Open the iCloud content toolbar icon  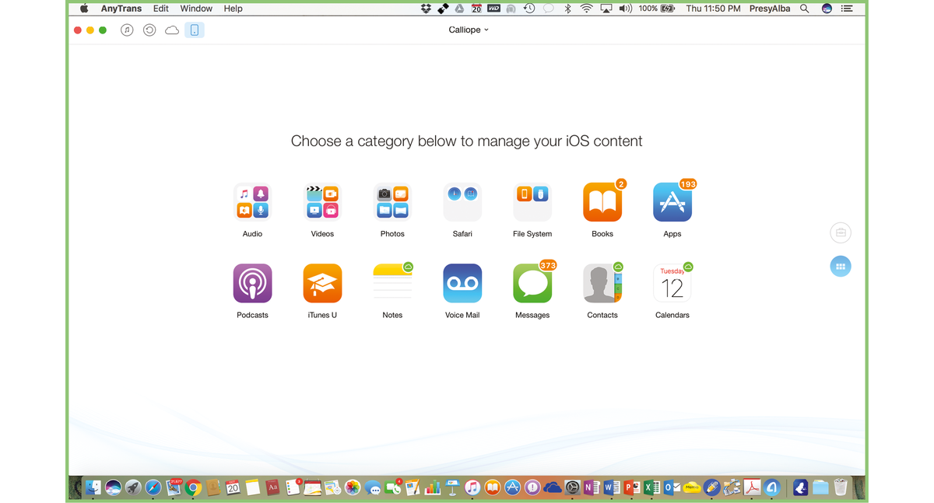pos(172,30)
